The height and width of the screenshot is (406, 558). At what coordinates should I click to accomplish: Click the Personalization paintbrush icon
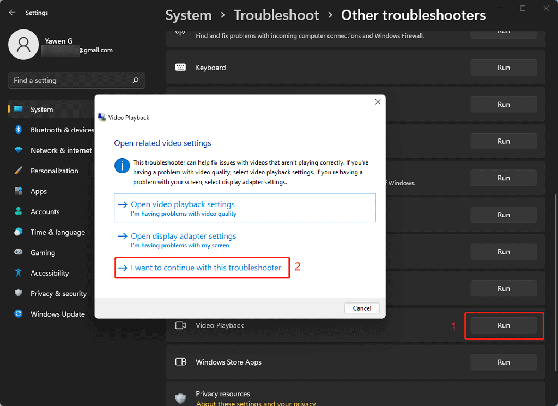(x=19, y=171)
